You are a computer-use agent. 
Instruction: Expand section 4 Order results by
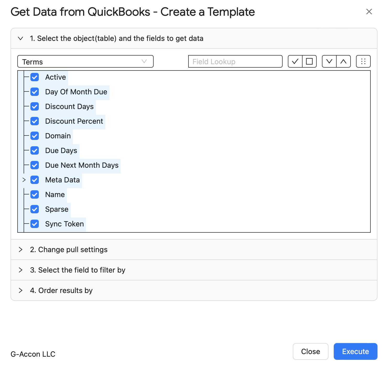coord(194,290)
